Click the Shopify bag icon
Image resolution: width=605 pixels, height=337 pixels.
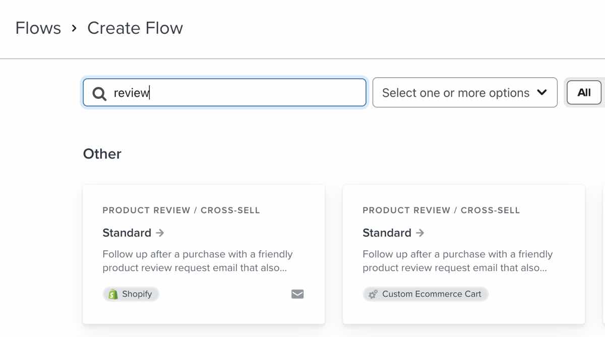coord(113,294)
